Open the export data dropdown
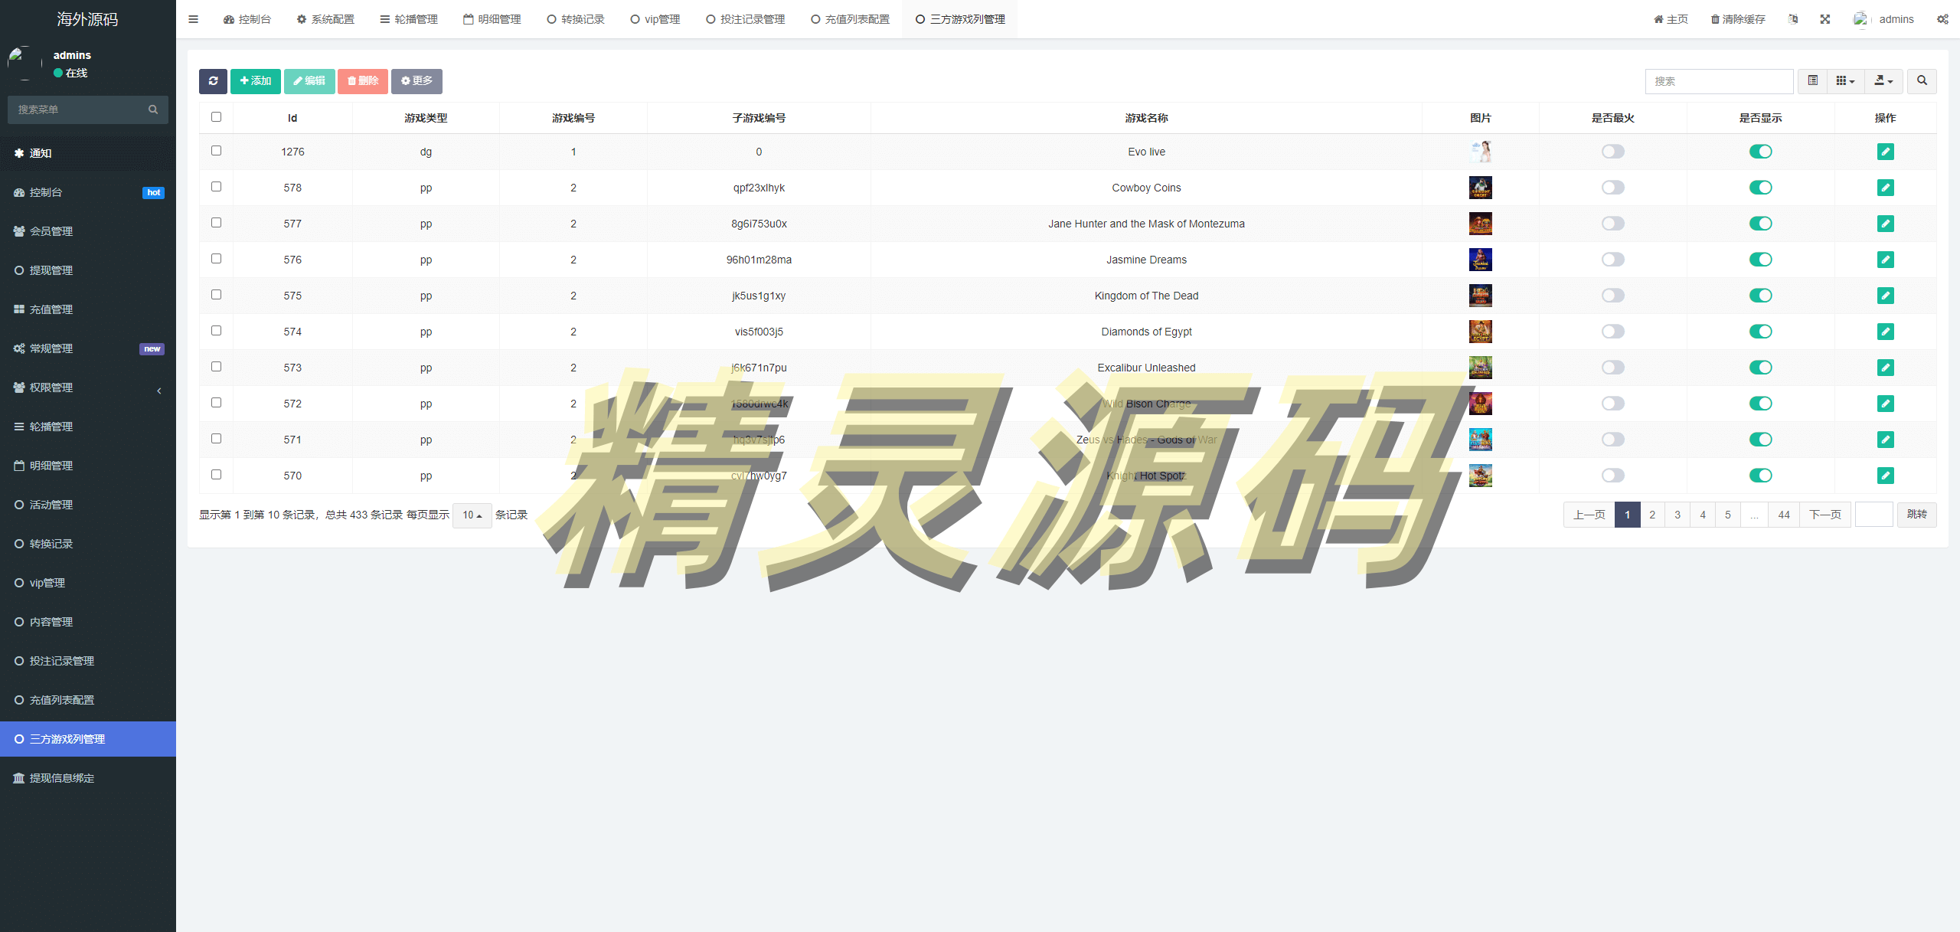The image size is (1960, 932). click(x=1883, y=81)
